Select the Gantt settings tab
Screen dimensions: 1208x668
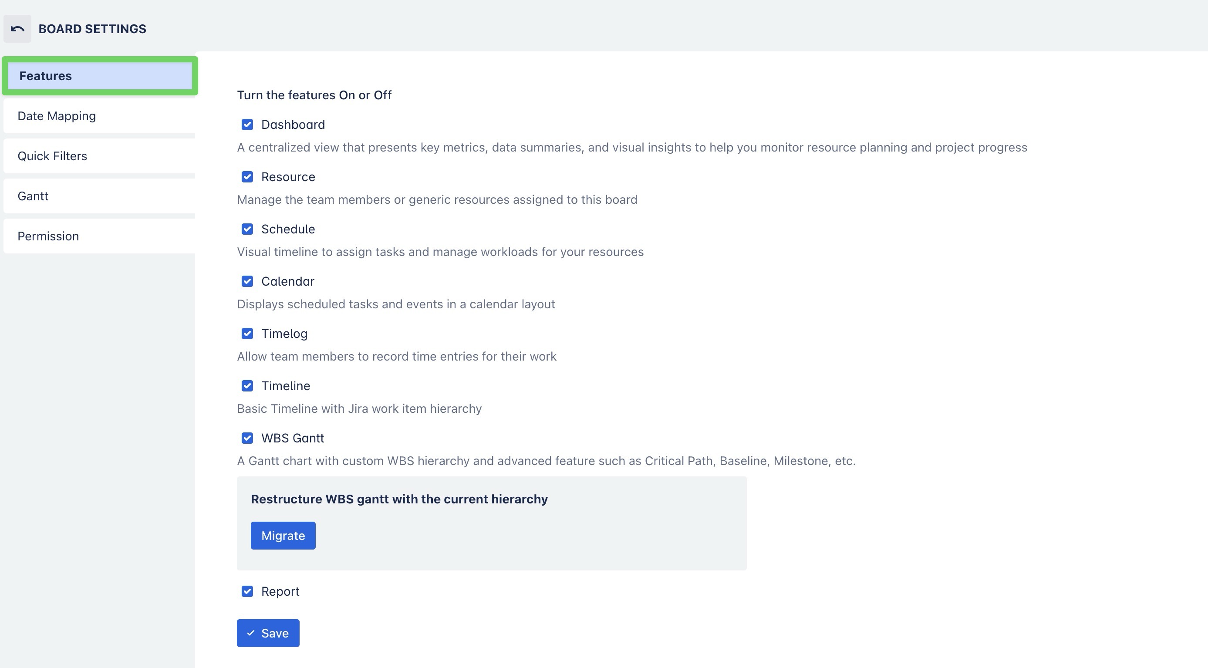pyautogui.click(x=99, y=196)
